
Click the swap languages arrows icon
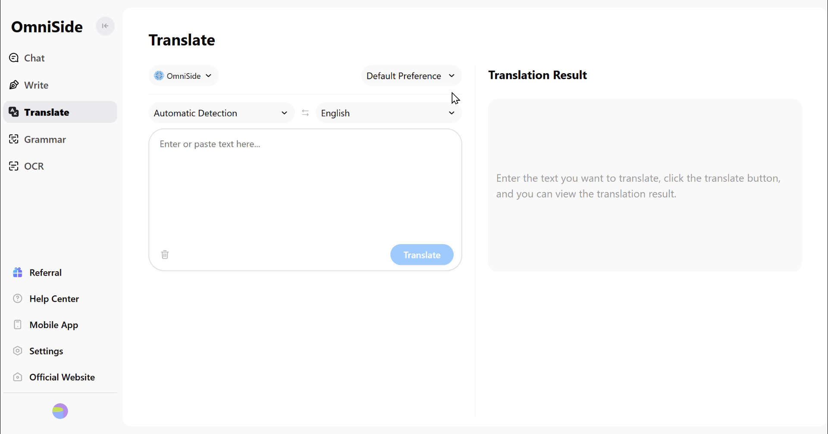[305, 113]
